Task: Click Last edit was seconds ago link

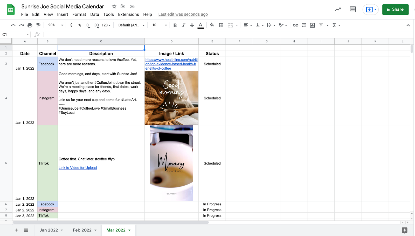Action: coord(183,15)
